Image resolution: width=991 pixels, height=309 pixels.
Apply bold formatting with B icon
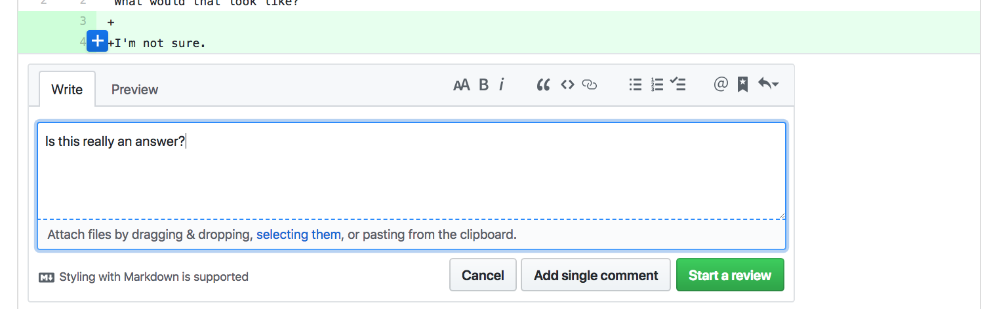point(484,84)
